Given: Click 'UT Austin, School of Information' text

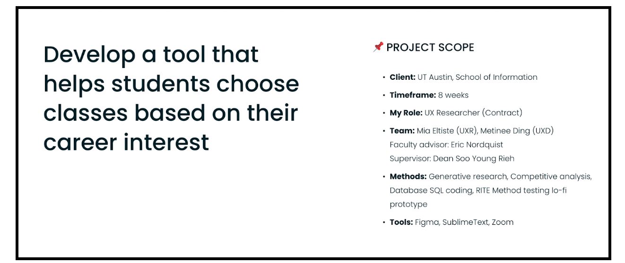Looking at the screenshot, I should tap(477, 77).
